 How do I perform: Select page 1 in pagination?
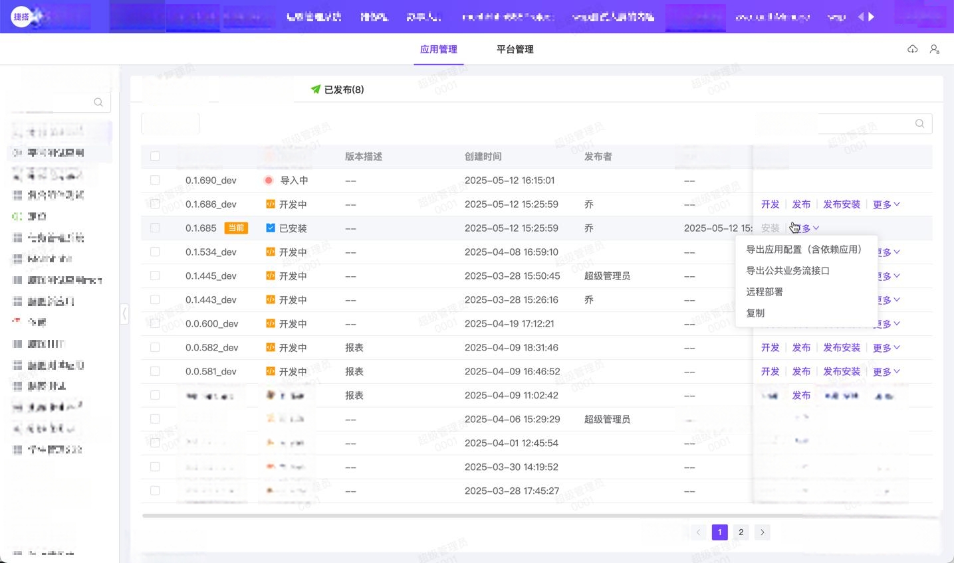pos(720,532)
